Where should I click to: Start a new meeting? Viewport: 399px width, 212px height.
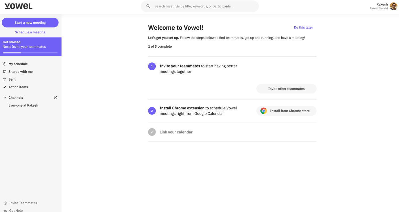30,23
